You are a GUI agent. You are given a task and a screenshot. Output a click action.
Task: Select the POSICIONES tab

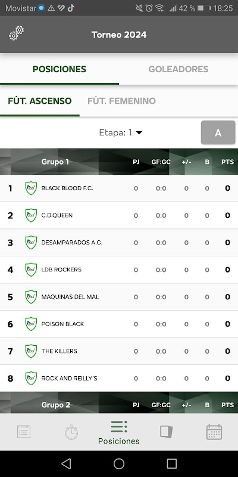[59, 69]
